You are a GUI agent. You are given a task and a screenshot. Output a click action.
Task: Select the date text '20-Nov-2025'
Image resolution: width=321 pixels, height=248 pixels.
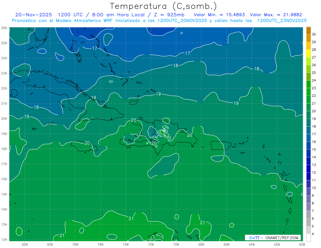coord(34,15)
